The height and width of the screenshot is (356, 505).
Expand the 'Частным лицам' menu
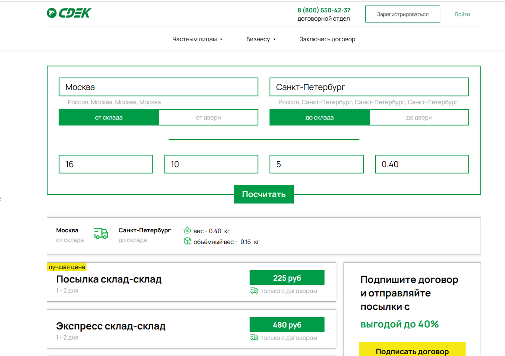point(197,39)
